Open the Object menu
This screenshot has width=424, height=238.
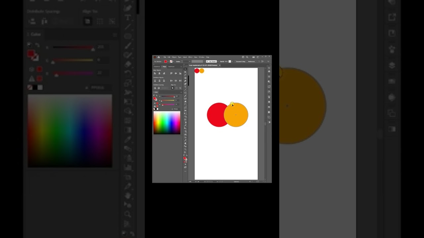pos(174,57)
